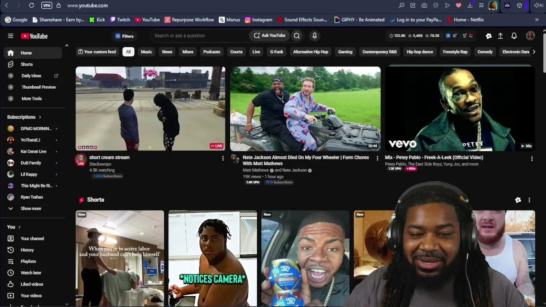Open the Petey Pablo Freek-A-Leek mix thumbnail
This screenshot has height=307, width=546.
tap(460, 109)
